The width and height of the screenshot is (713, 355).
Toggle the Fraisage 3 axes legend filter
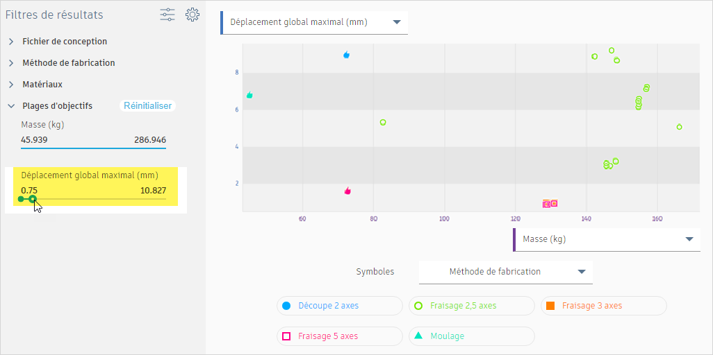click(x=603, y=306)
